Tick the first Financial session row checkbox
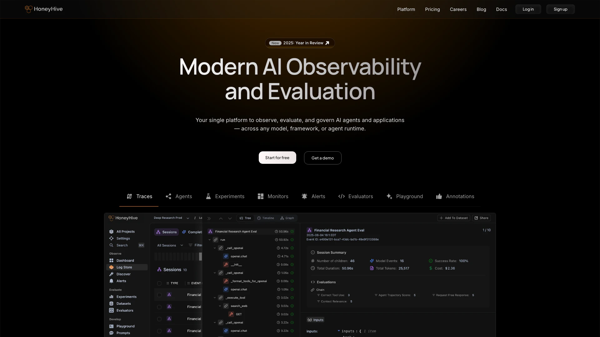 tap(159, 295)
